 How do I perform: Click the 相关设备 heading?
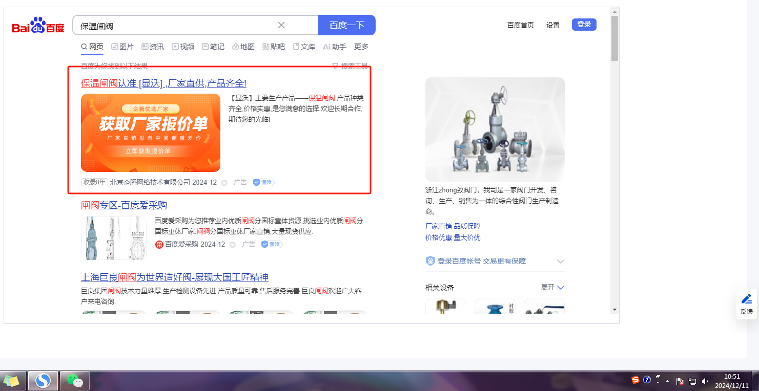click(x=440, y=288)
